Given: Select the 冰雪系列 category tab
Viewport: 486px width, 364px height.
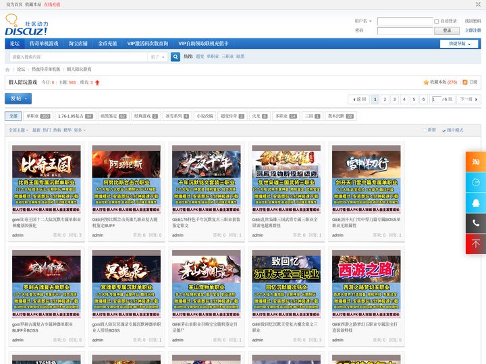Looking at the screenshot, I should (x=178, y=116).
